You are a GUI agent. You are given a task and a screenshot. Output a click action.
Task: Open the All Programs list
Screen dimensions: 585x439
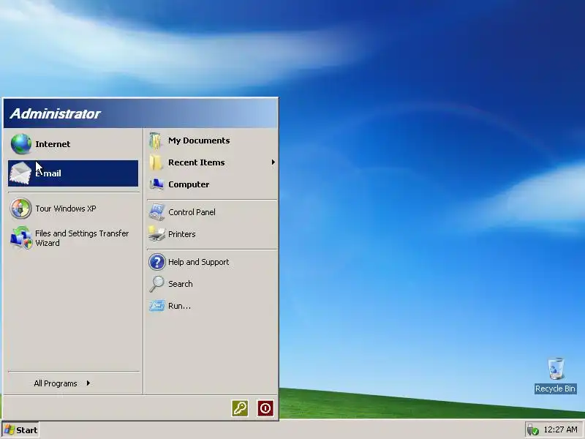click(x=73, y=383)
